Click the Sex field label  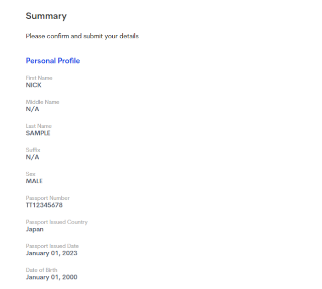point(31,174)
